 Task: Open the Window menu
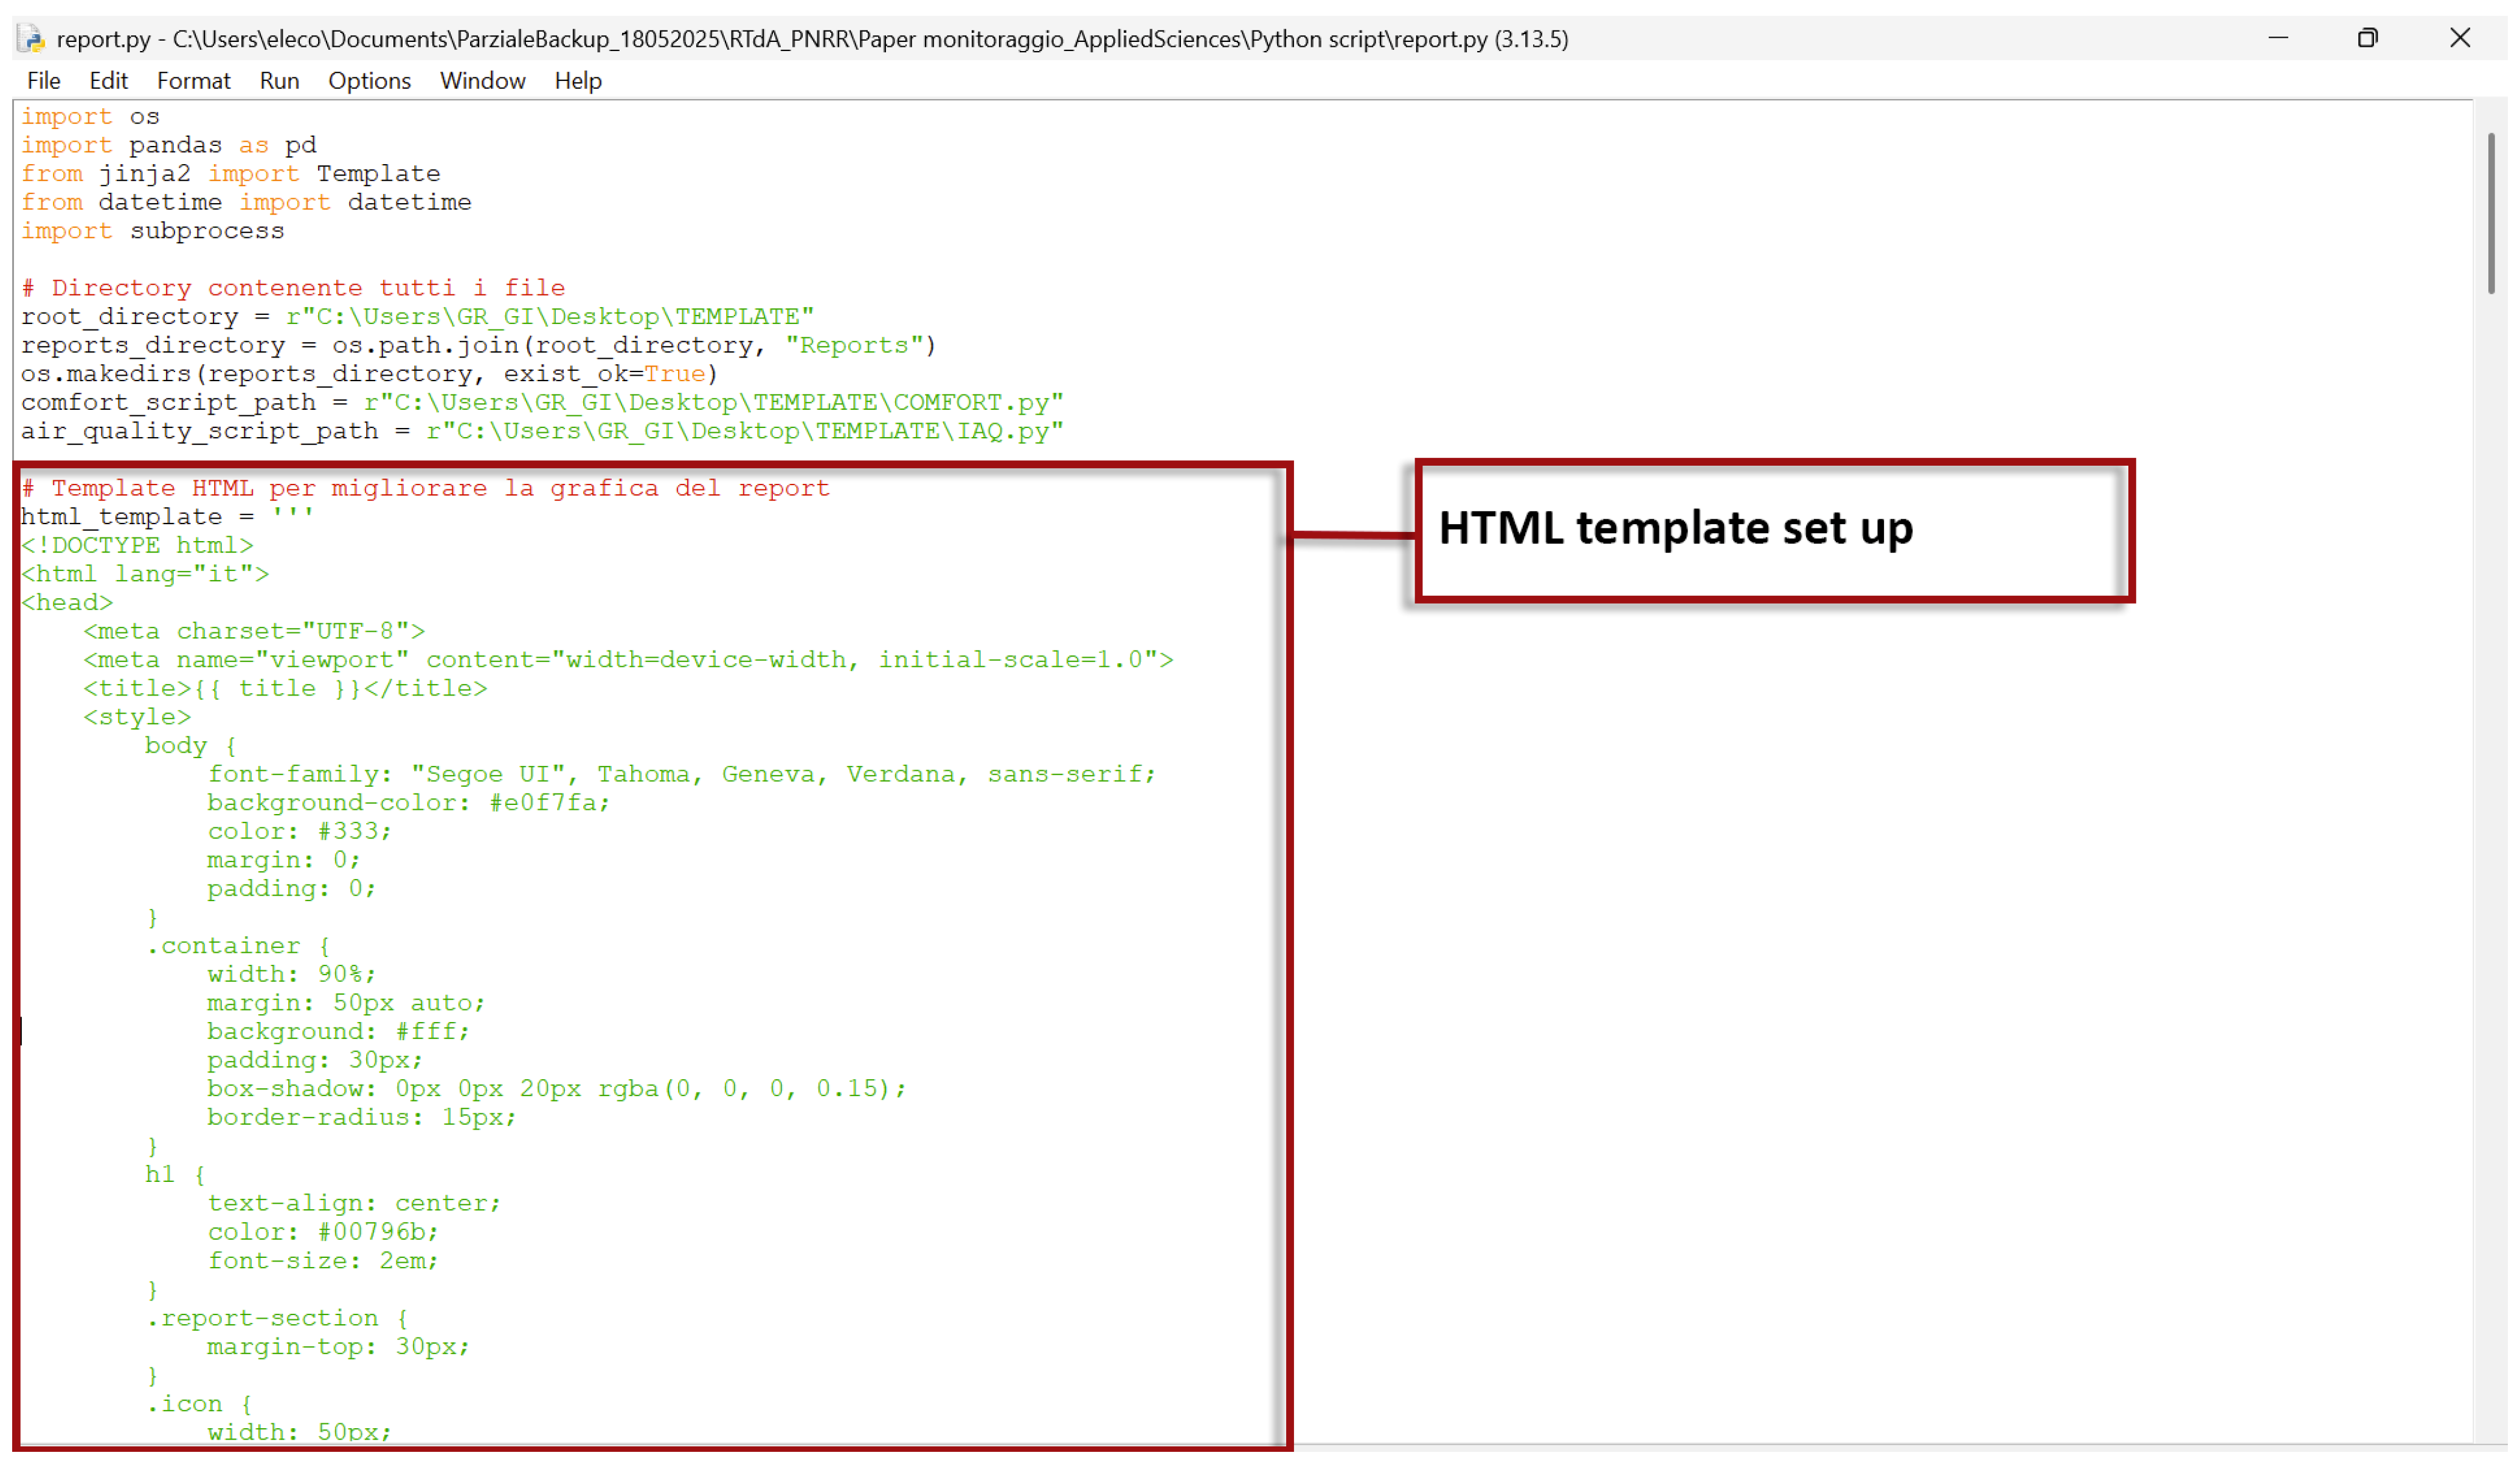(x=482, y=81)
